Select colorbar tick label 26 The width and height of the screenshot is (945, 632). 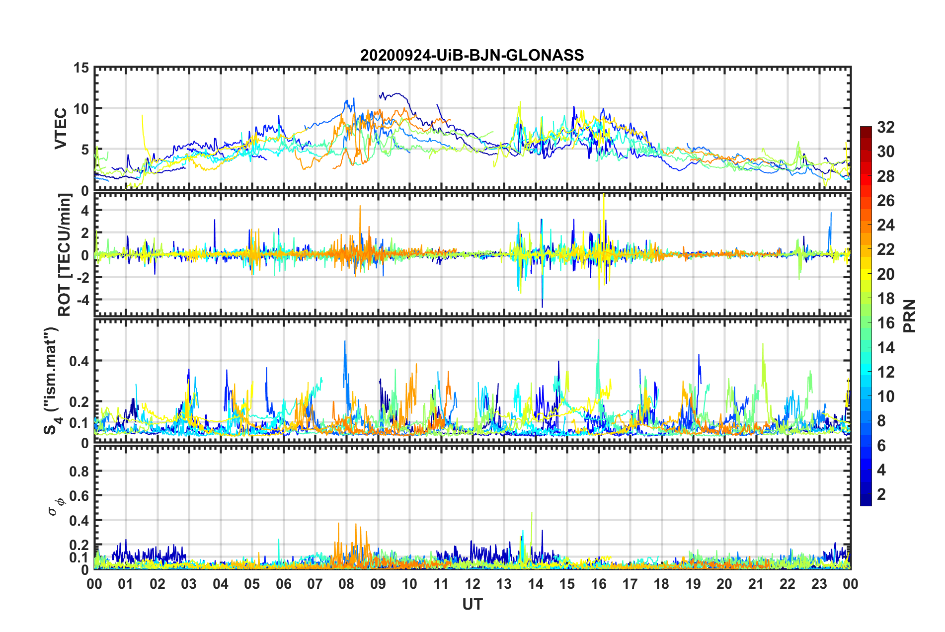[885, 201]
